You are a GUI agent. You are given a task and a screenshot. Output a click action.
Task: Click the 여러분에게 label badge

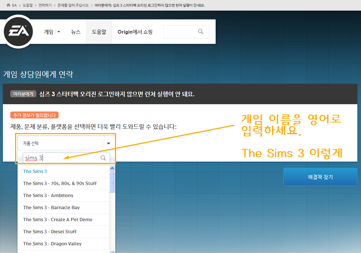[23, 94]
